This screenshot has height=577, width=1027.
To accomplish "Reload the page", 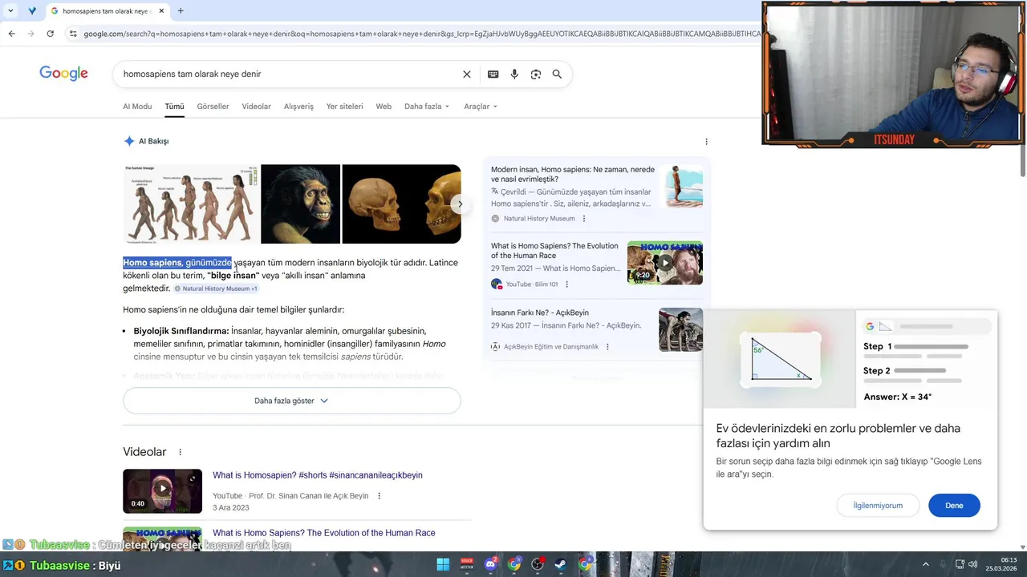I will coord(50,34).
